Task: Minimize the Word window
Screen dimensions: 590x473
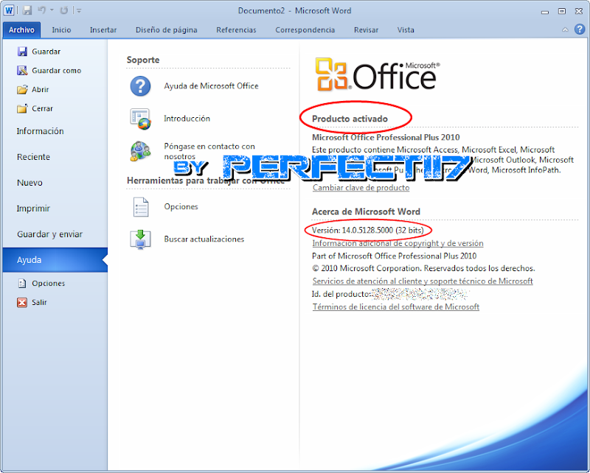Action: point(545,11)
